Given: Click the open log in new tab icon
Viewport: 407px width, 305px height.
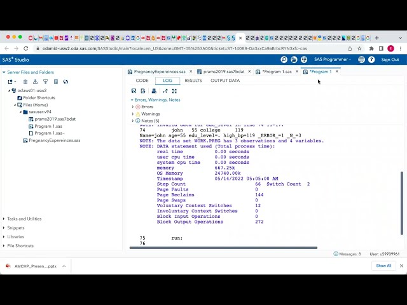Looking at the screenshot, I should coord(165,91).
